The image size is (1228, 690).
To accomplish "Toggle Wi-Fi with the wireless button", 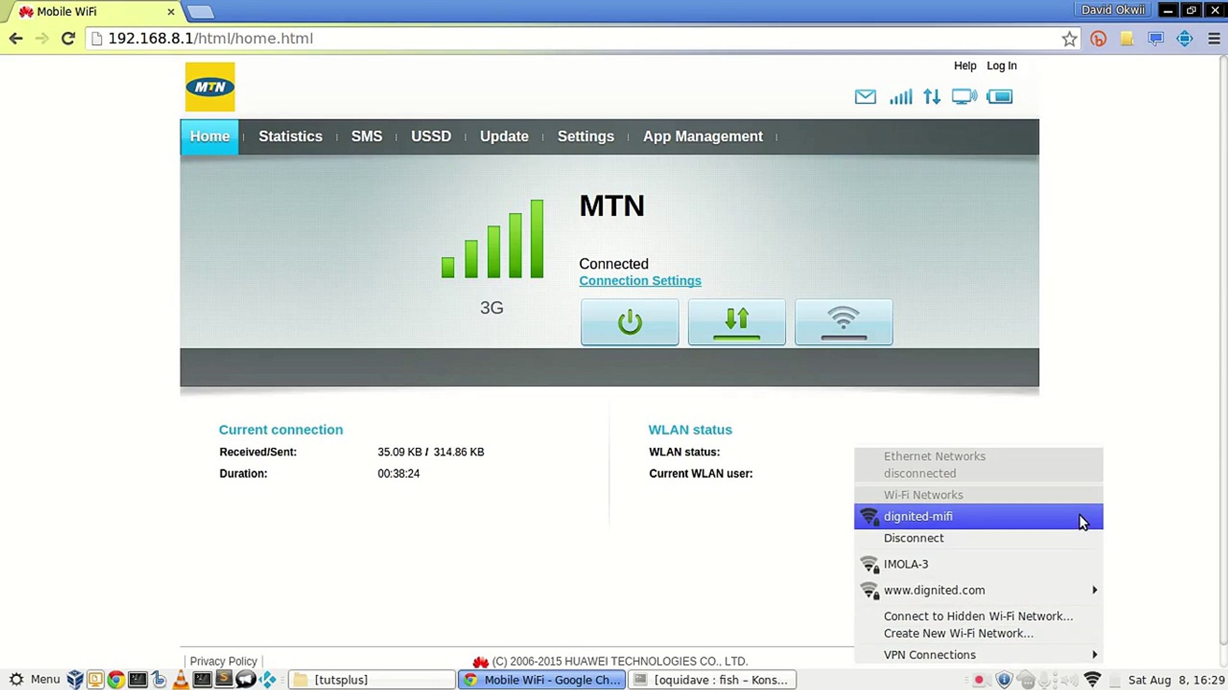I will (x=843, y=322).
